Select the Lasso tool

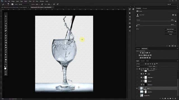coord(6,21)
